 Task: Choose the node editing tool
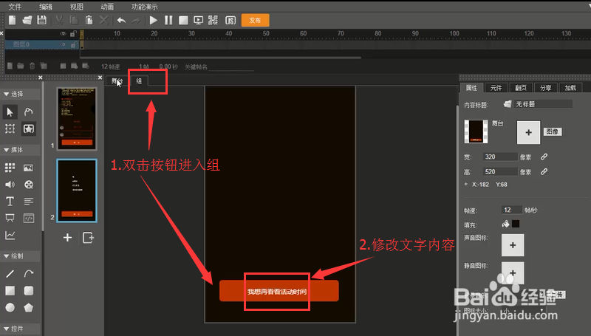pyautogui.click(x=28, y=112)
